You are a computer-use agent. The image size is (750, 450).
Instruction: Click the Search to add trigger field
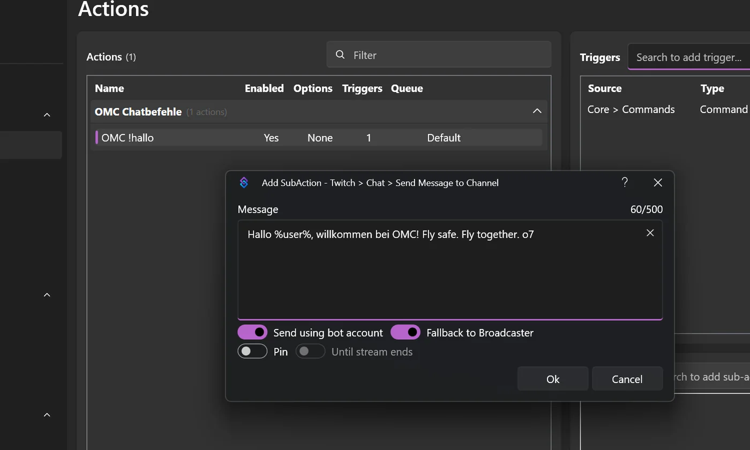coord(689,57)
